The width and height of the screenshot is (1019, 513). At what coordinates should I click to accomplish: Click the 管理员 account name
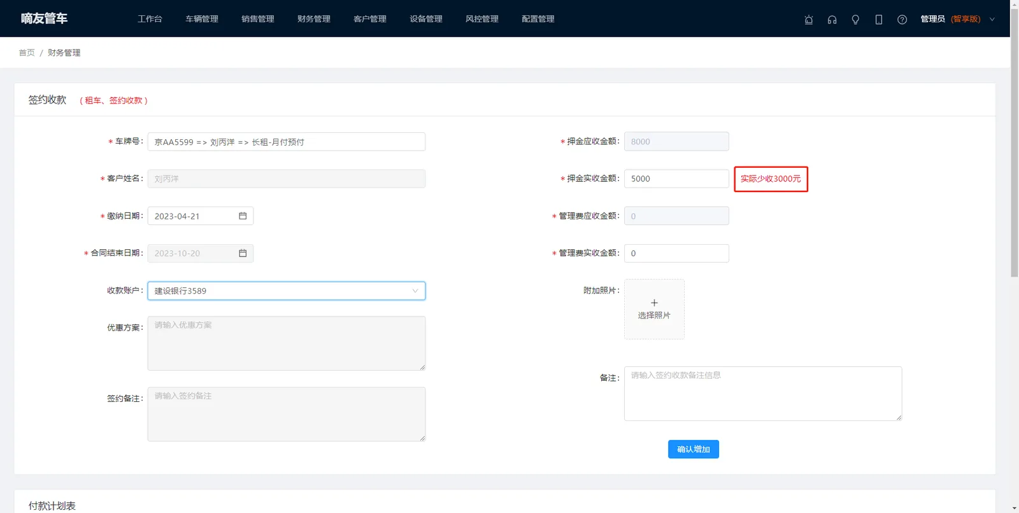[x=932, y=19]
